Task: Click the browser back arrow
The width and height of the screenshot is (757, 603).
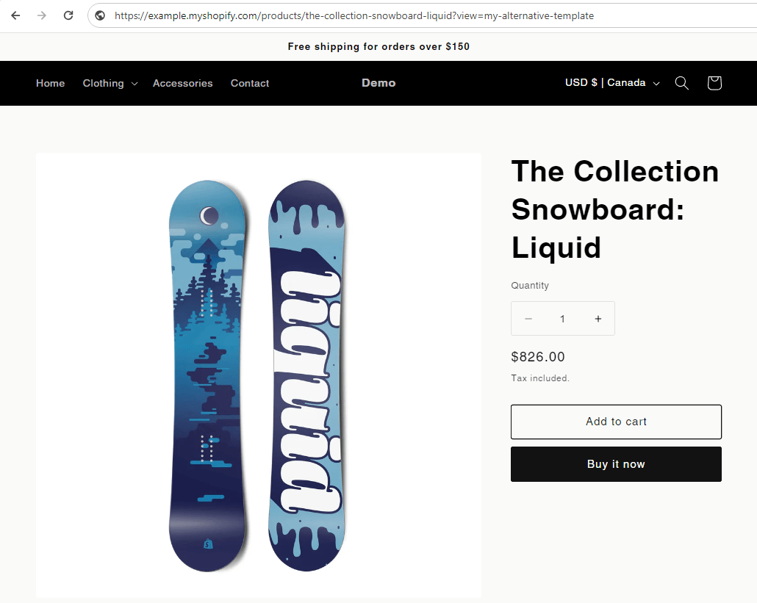Action: point(15,15)
